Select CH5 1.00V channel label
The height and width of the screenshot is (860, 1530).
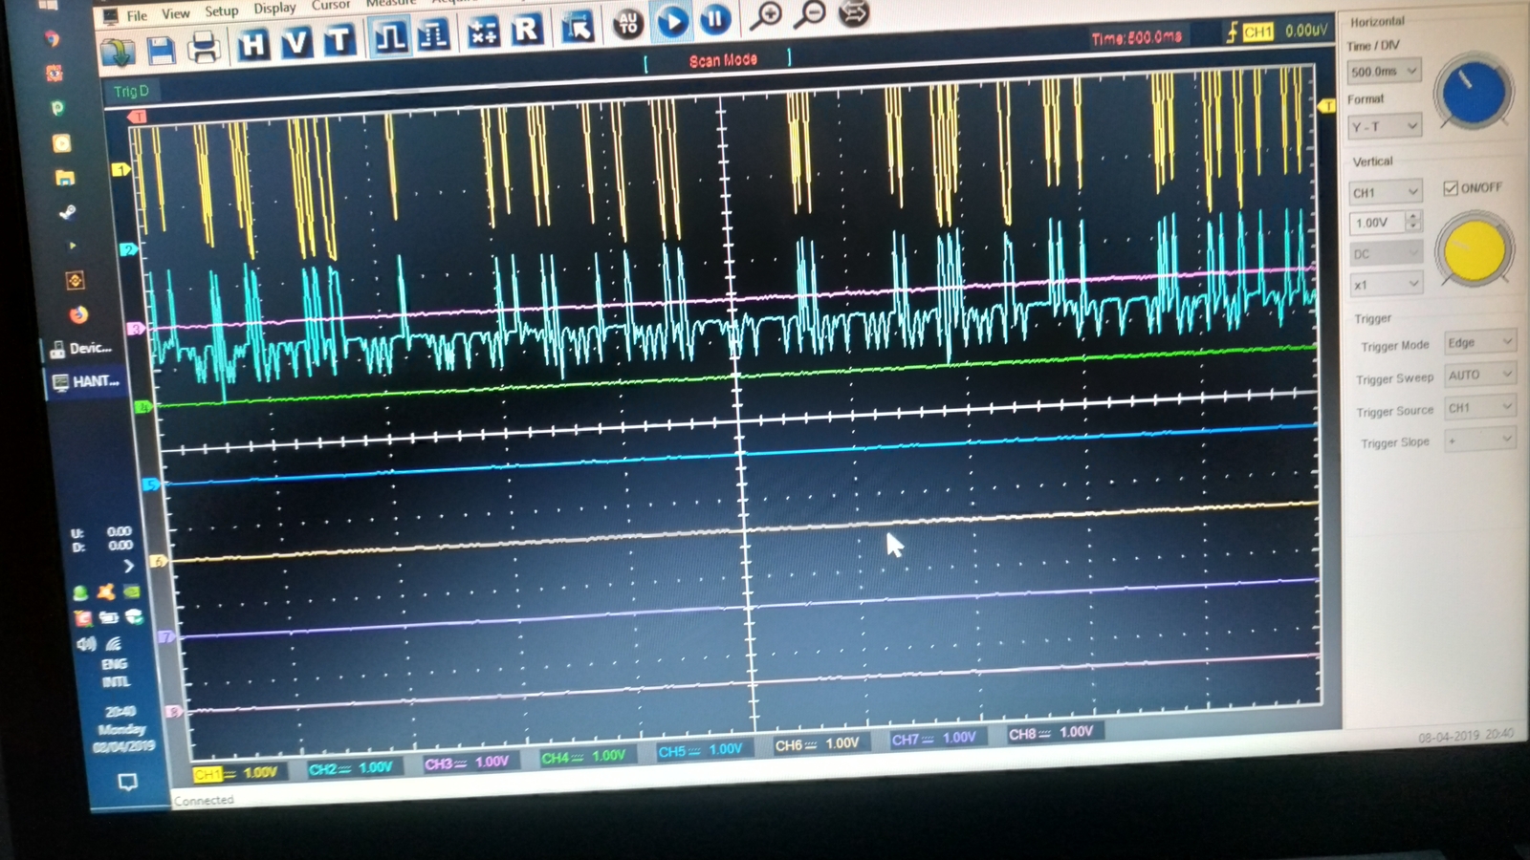[x=700, y=750]
